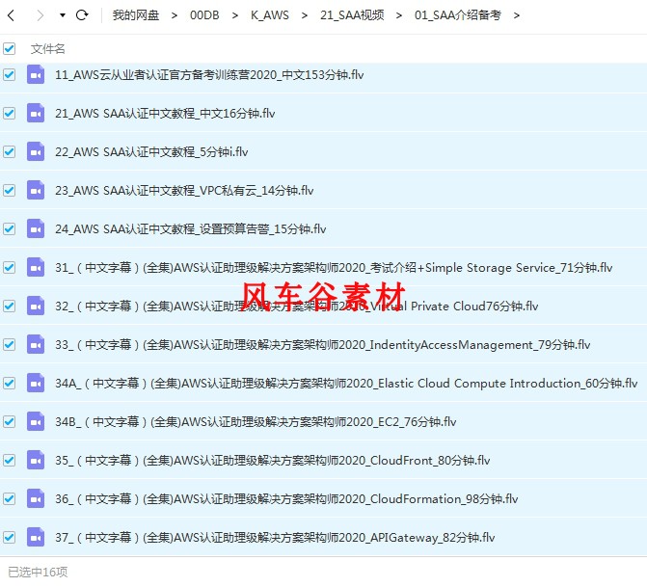Select file name ending Simple Storage Service_71分钟.flv
Screen dimensions: 647x587
pyautogui.click(x=334, y=268)
